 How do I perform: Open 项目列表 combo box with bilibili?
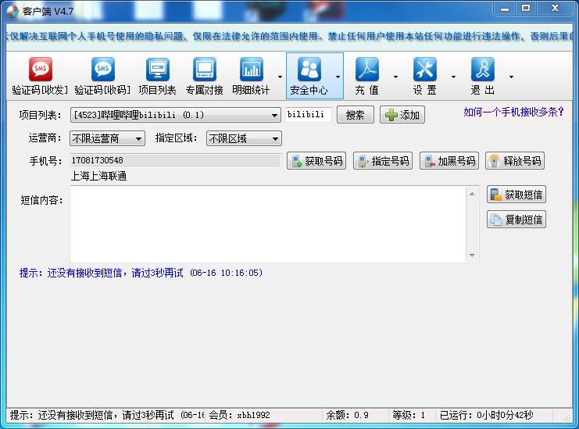tap(175, 115)
